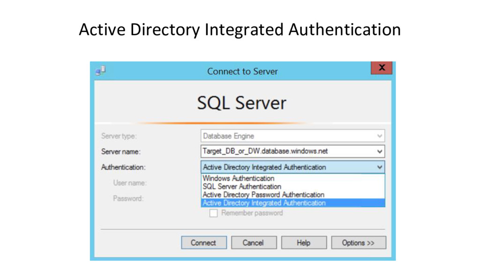Click the Authentication: label
The width and height of the screenshot is (480, 270).
point(123,167)
